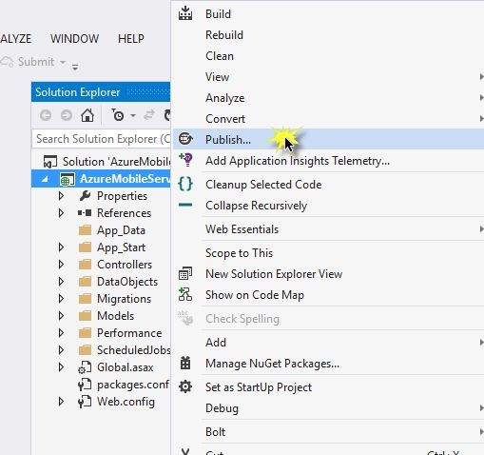Click the Controllers folder icon
This screenshot has width=484, height=455.
coord(85,265)
